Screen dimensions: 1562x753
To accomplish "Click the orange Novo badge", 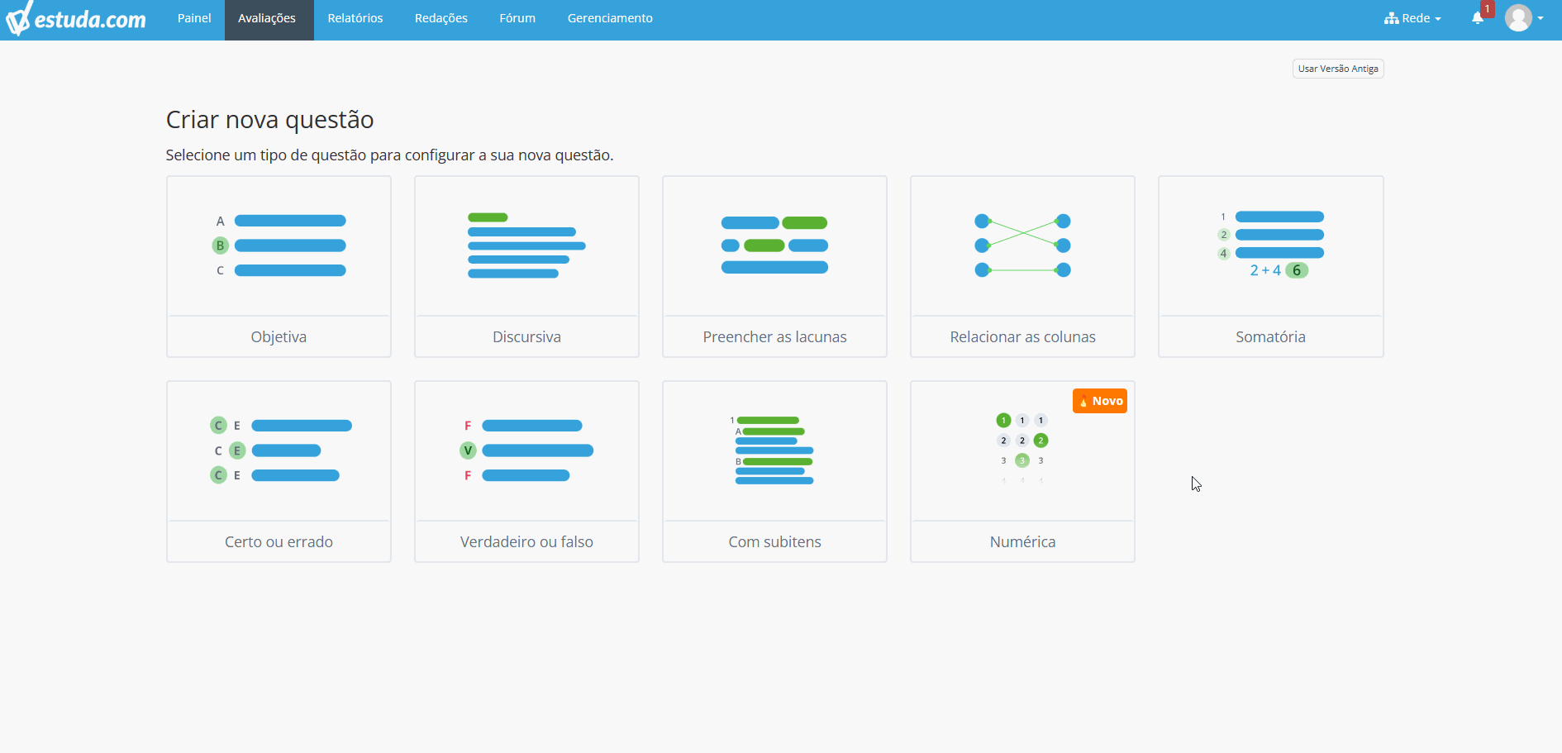I will (1100, 401).
